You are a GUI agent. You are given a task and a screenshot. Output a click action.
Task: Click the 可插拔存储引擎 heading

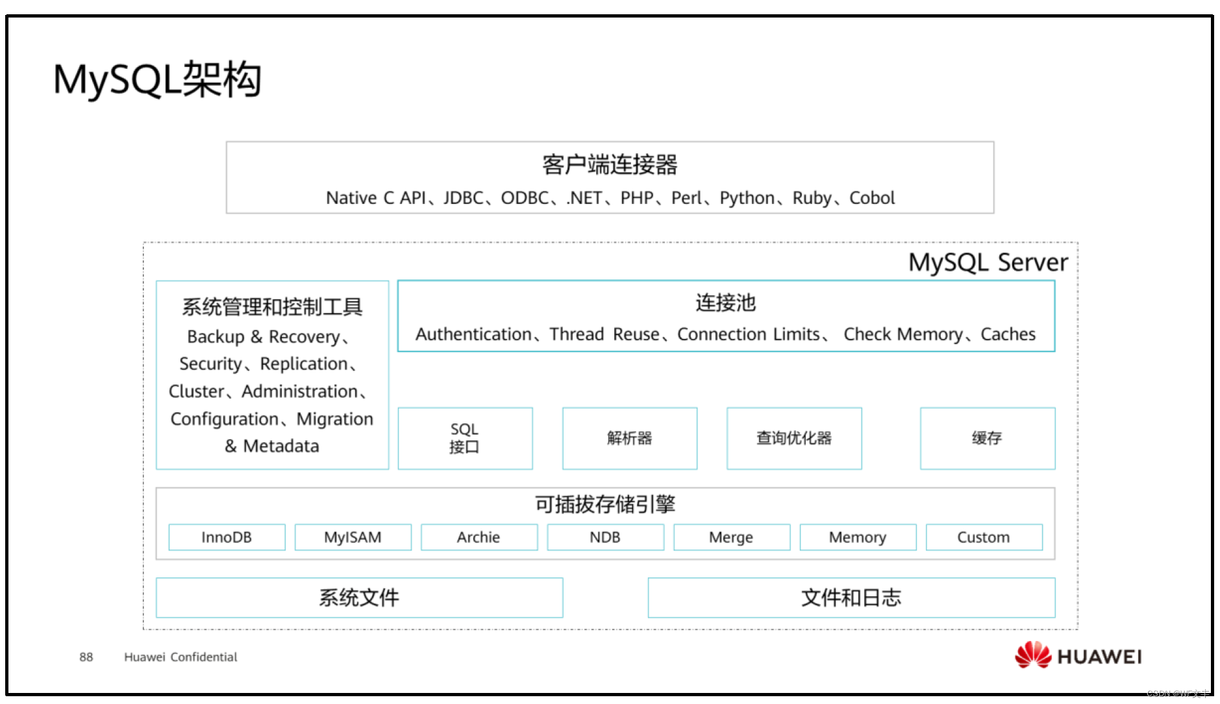tap(605, 505)
